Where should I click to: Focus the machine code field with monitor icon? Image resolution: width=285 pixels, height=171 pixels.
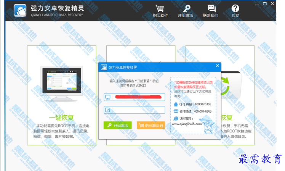(x=134, y=97)
